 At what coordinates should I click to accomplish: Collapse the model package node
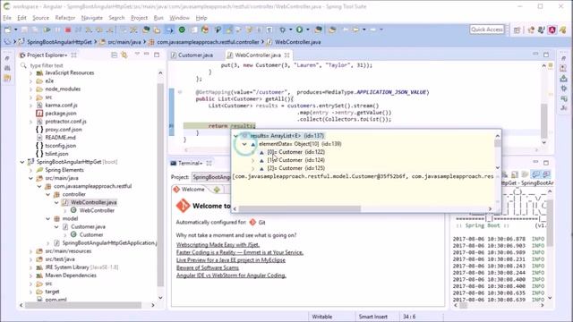pos(47,218)
